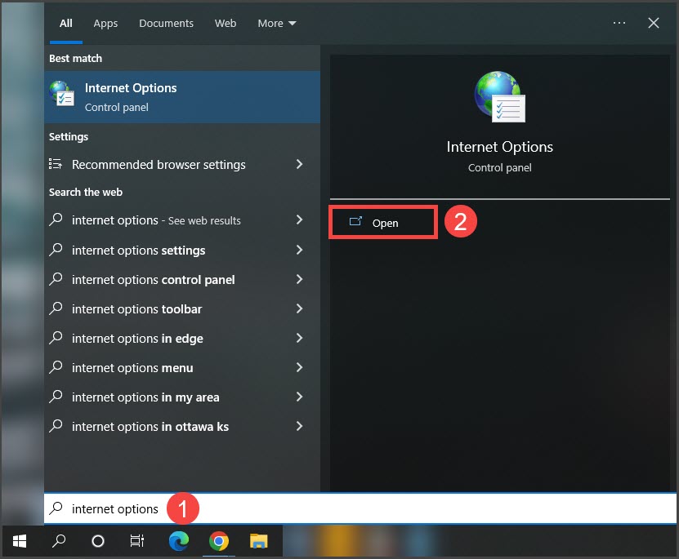Select 'internet options in my area' suggestion
The width and height of the screenshot is (679, 559).
click(x=182, y=397)
